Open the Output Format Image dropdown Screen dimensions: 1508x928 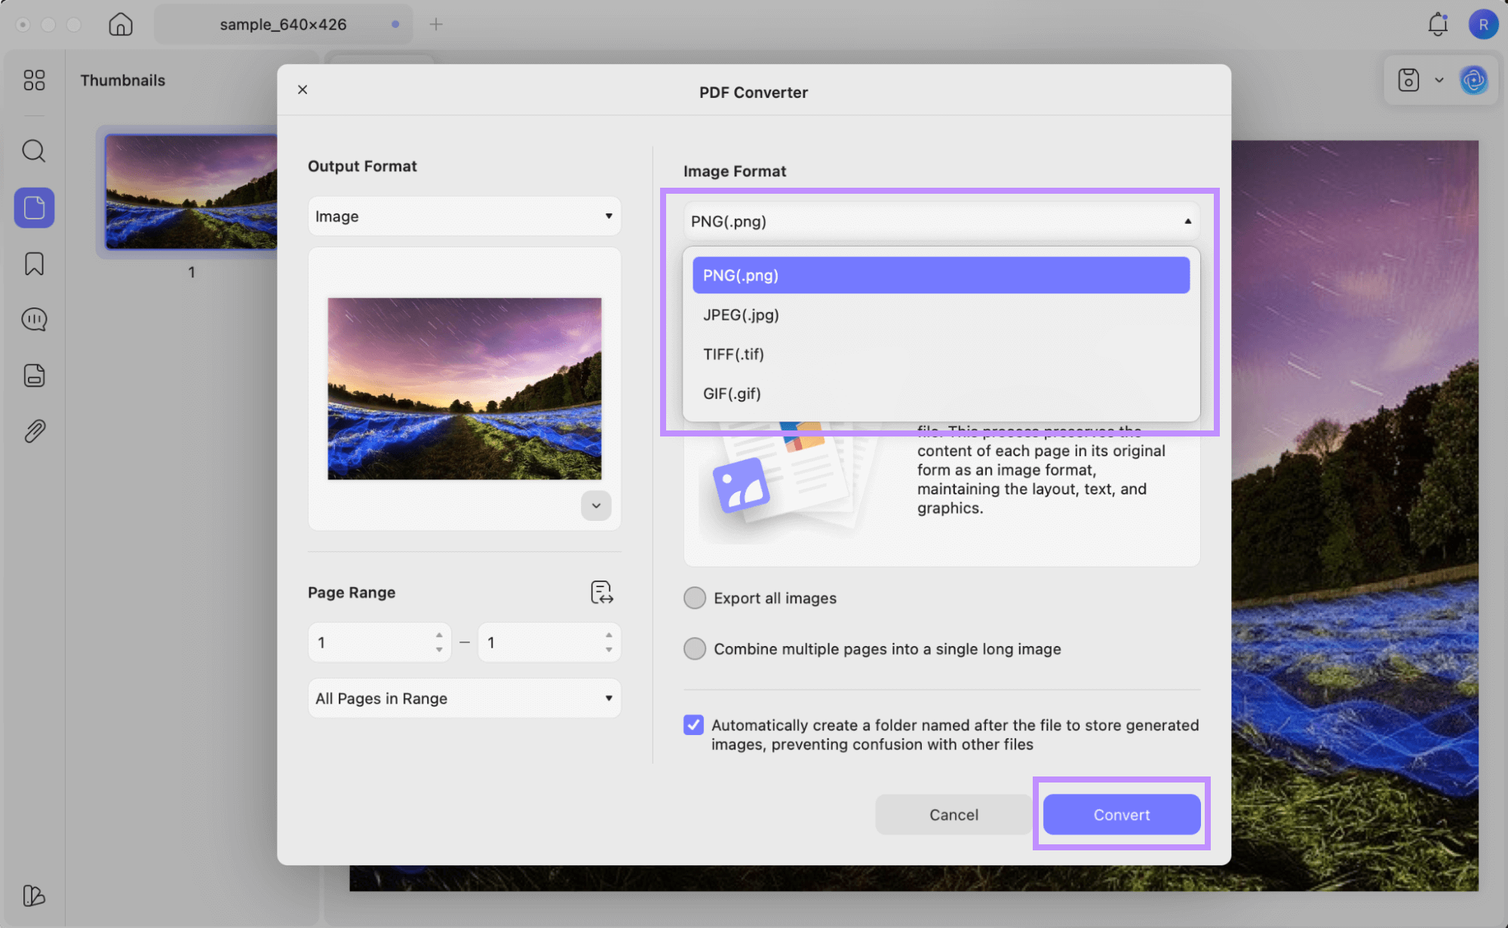[465, 216]
